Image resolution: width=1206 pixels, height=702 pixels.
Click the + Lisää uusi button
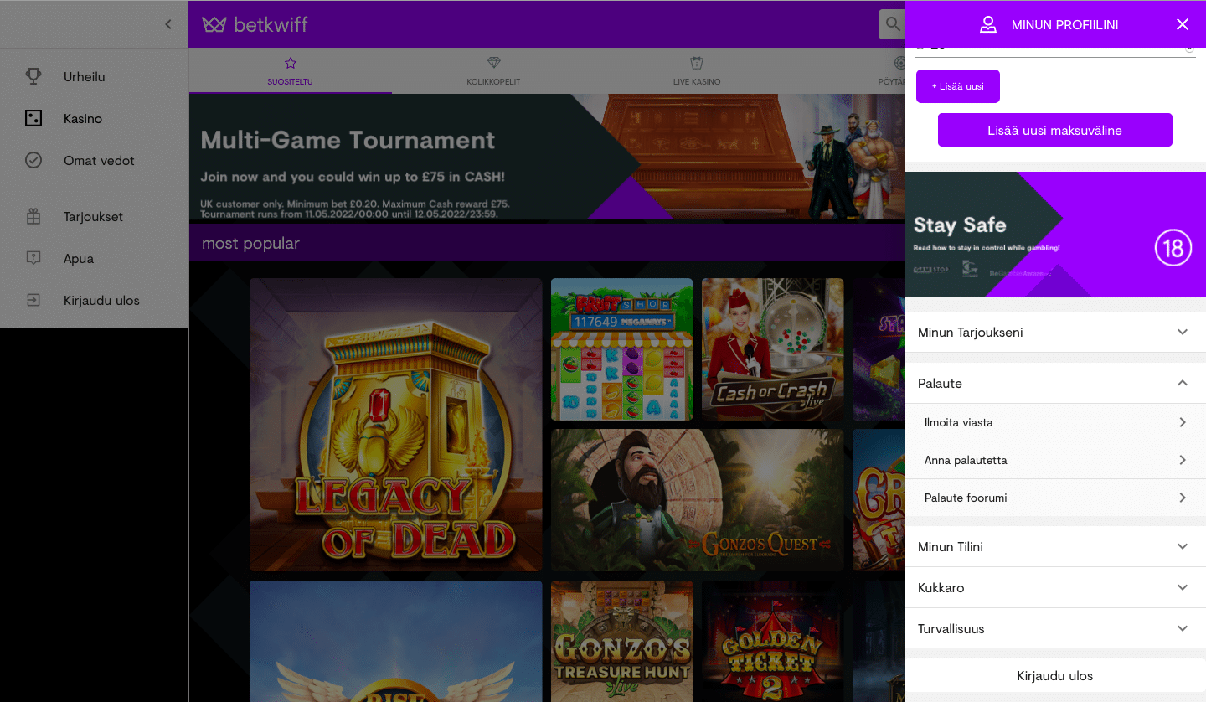(x=958, y=86)
